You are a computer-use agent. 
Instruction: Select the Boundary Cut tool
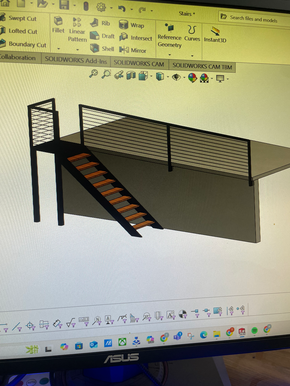point(23,44)
